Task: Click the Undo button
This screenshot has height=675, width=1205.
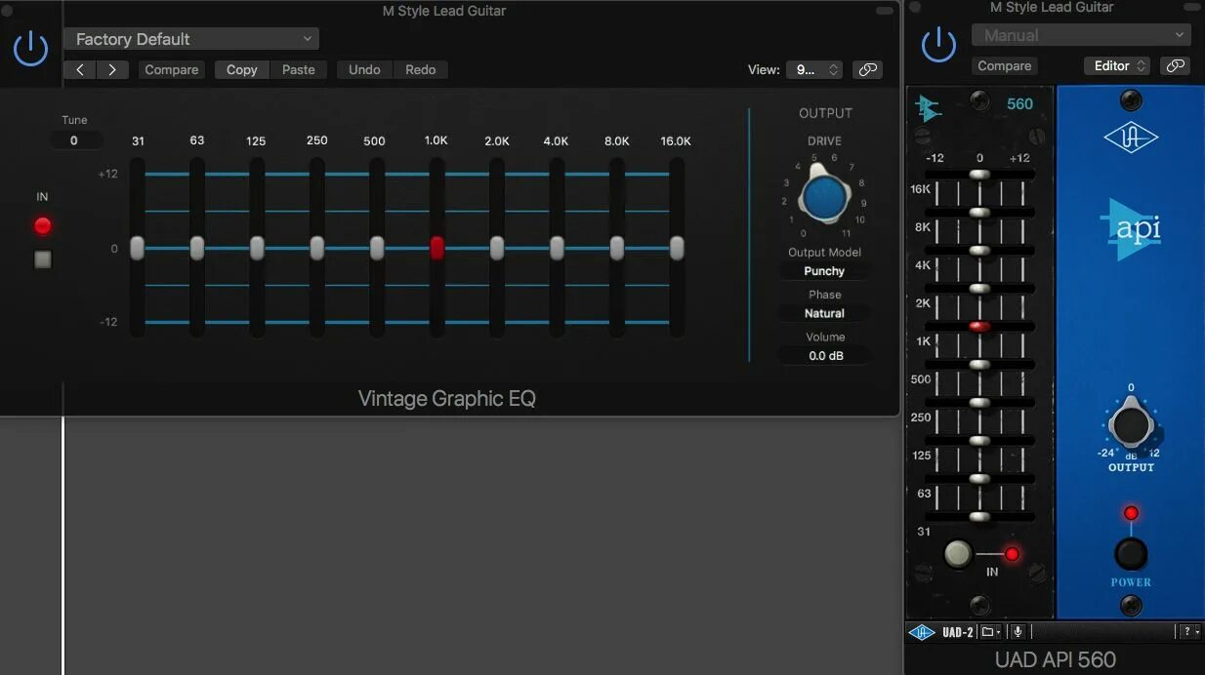Action: 364,69
